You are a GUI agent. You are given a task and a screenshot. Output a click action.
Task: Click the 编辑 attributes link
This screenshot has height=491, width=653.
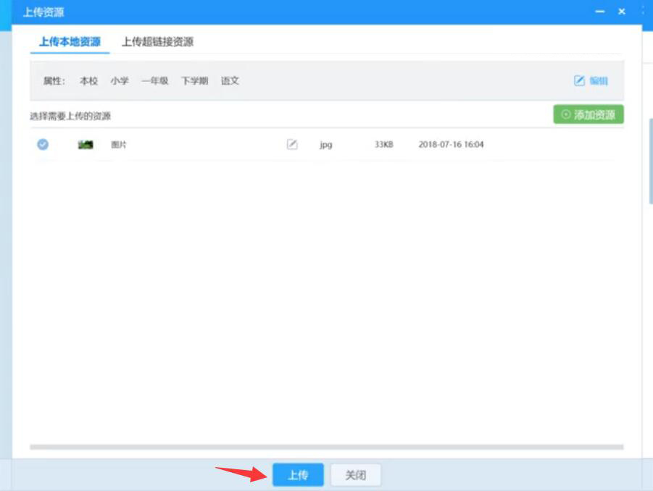[x=591, y=80]
